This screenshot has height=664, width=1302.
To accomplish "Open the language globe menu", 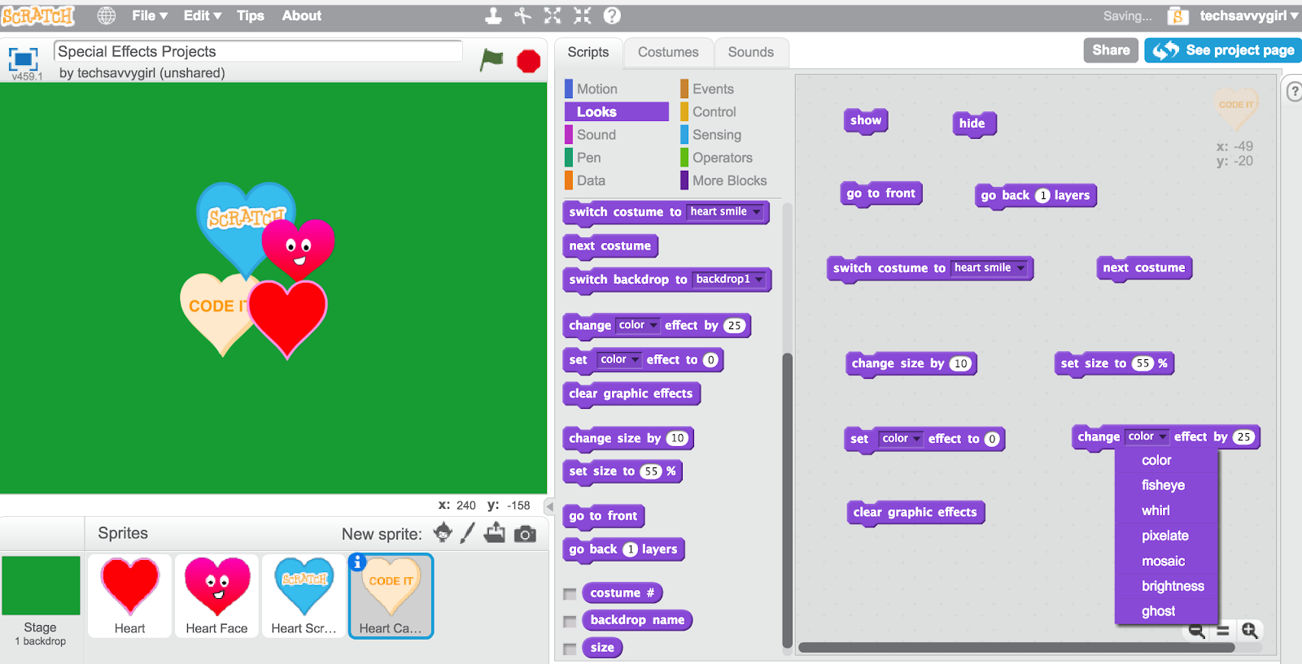I will coord(107,15).
